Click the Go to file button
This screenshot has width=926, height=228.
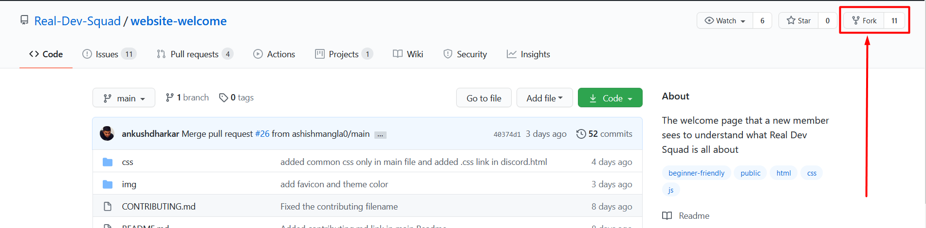point(484,98)
